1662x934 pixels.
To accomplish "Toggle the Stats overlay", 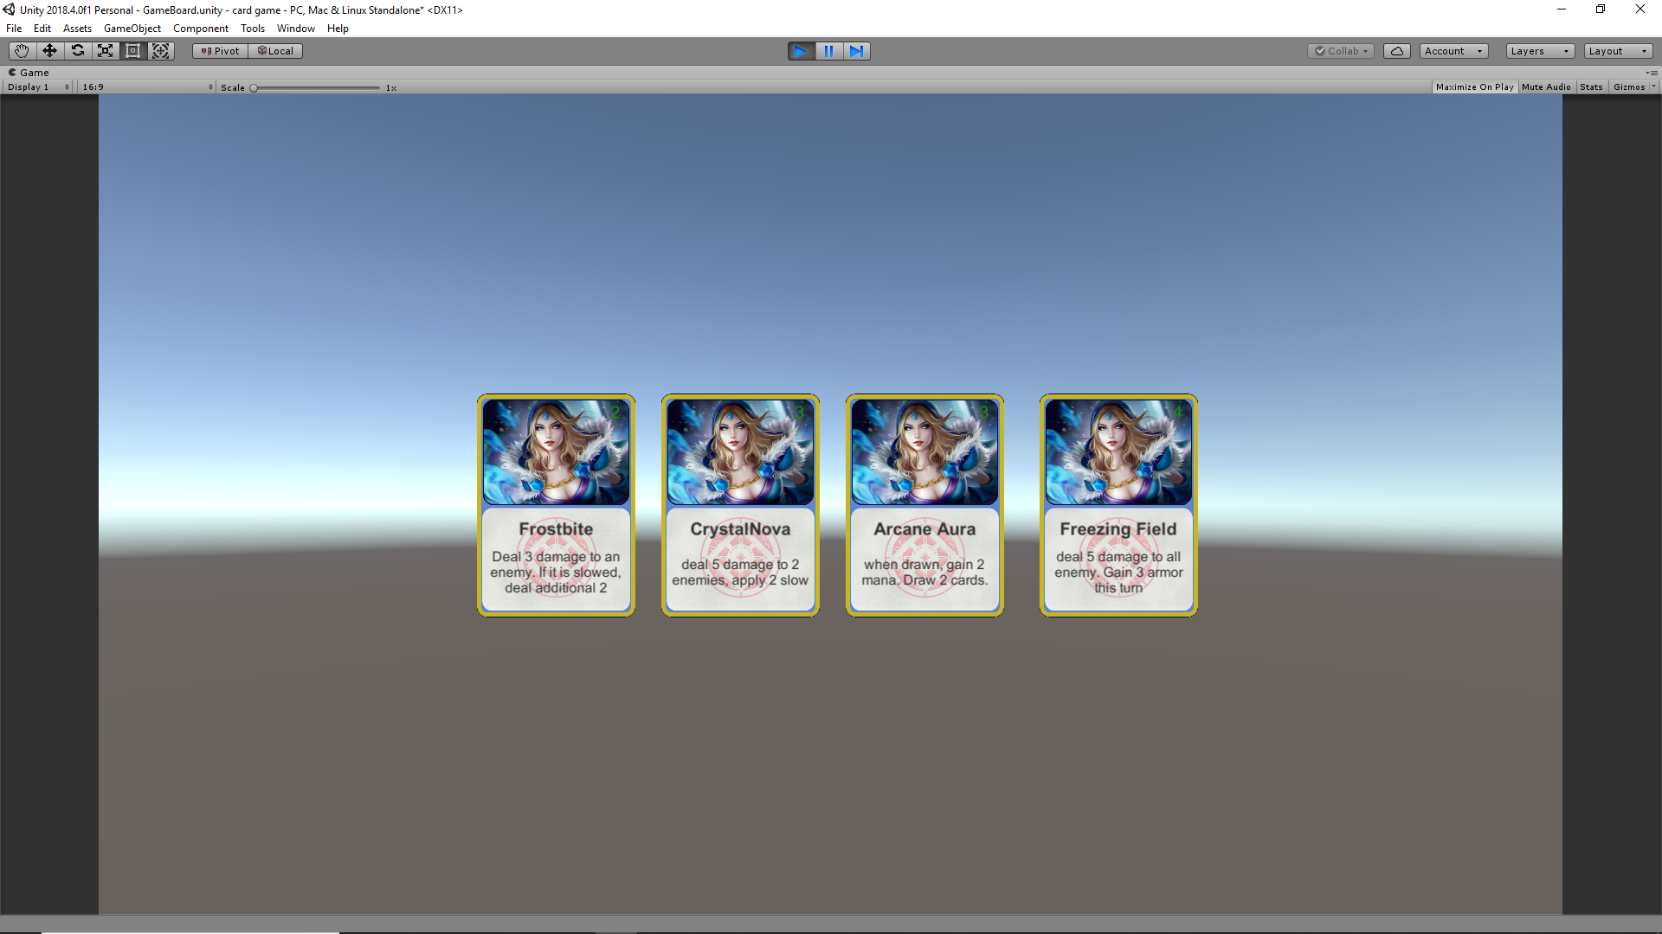I will pyautogui.click(x=1591, y=87).
